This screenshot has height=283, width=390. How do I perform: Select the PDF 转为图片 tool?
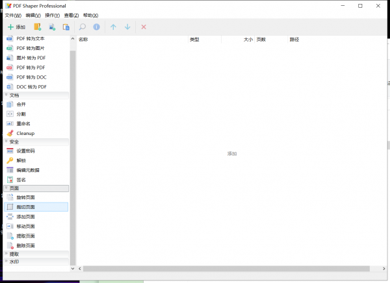pos(36,48)
